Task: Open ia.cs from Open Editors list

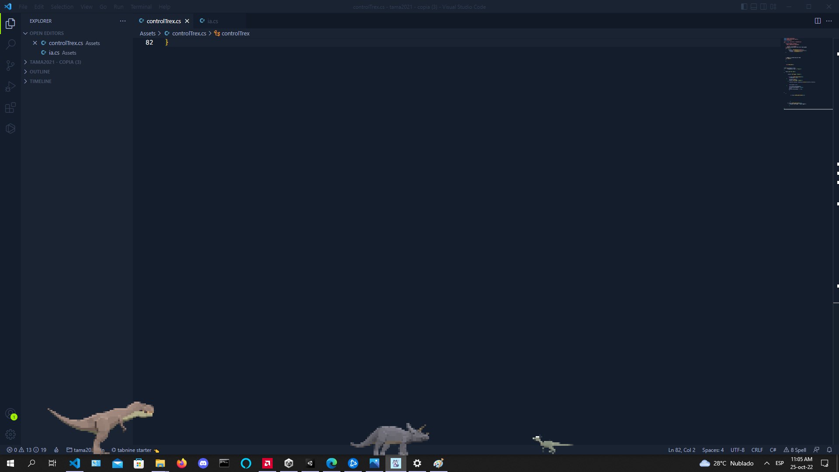Action: 77,52
